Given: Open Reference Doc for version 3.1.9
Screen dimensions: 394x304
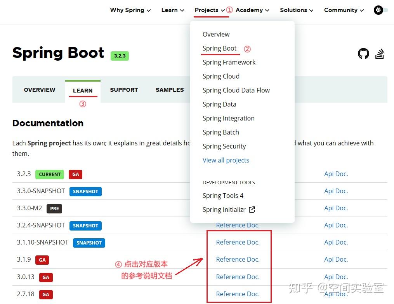Looking at the screenshot, I should pos(238,259).
